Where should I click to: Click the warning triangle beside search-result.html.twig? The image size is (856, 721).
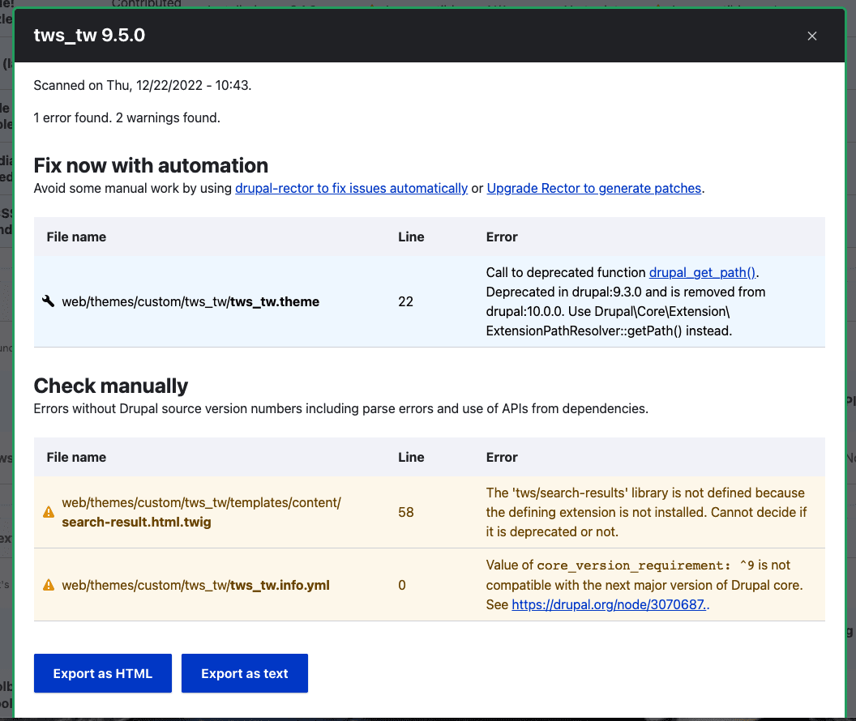click(47, 511)
